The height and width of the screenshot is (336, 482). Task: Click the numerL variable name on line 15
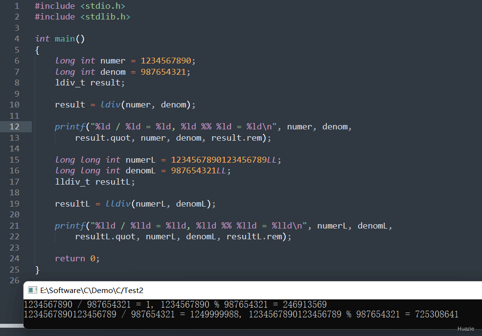tap(140, 160)
